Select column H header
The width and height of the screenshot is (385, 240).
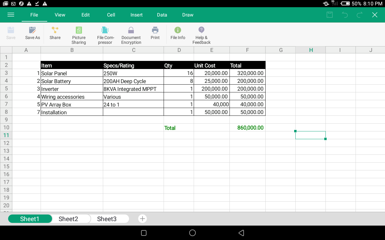(311, 50)
